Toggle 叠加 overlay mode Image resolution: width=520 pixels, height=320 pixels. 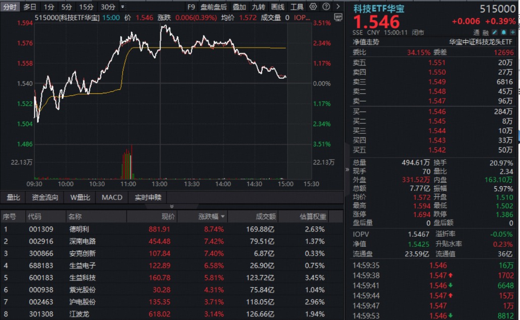(239, 7)
